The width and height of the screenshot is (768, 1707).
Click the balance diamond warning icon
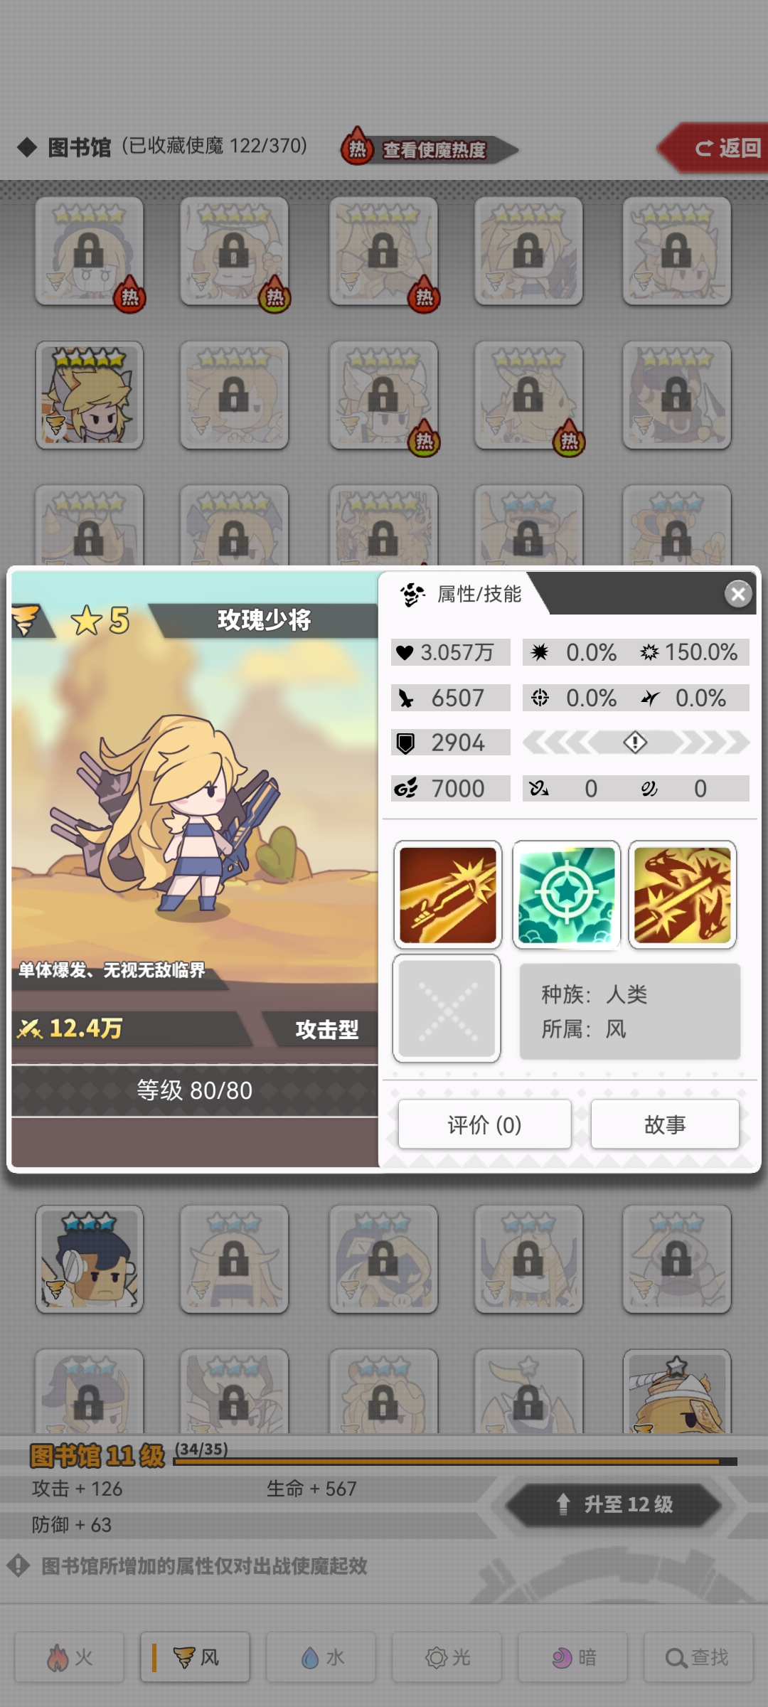tap(635, 743)
